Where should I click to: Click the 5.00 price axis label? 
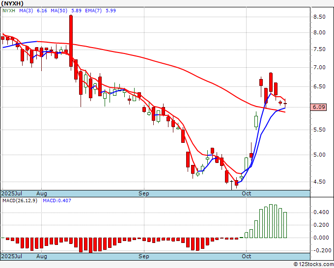319,155
